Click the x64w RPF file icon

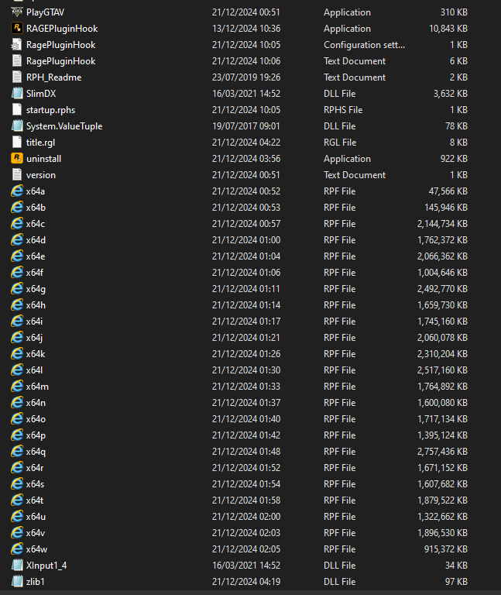(x=17, y=549)
